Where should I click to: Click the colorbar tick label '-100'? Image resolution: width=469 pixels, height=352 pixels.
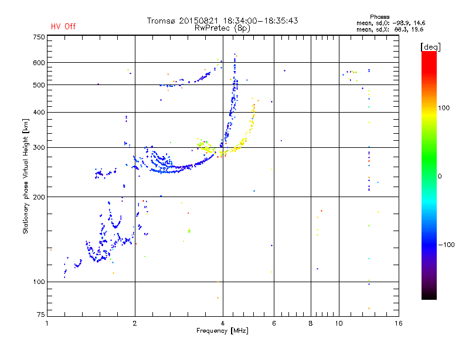tap(446, 245)
